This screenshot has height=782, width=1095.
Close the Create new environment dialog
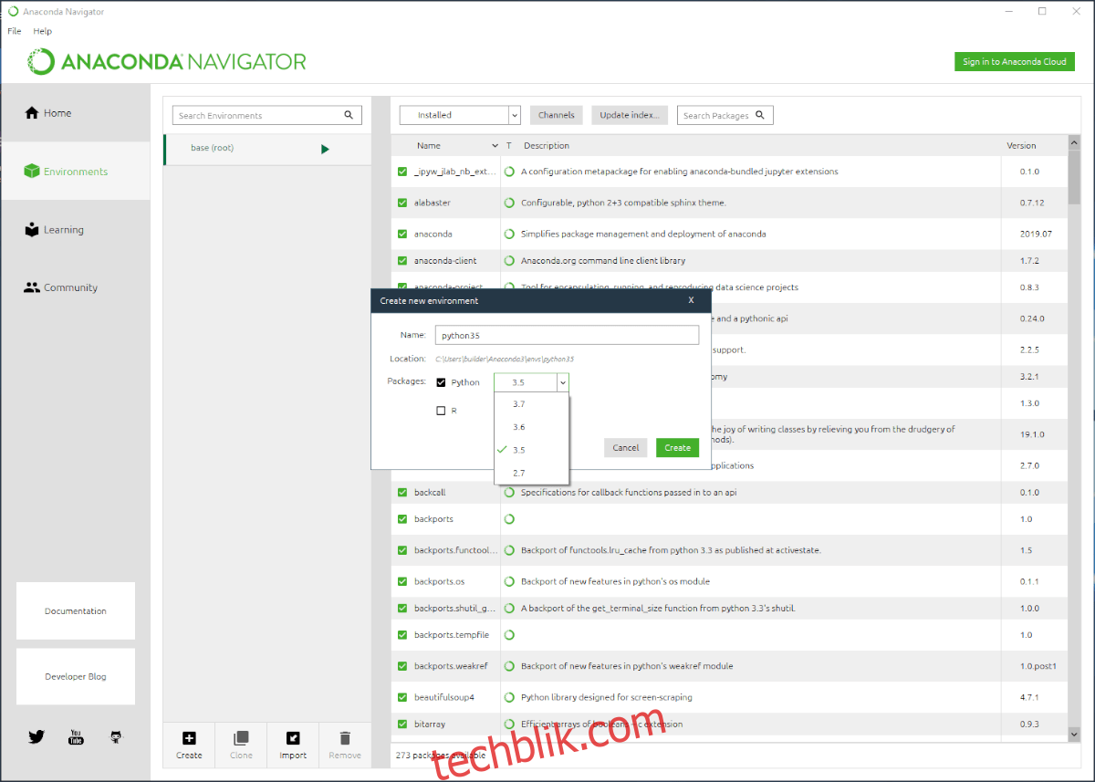pos(691,300)
